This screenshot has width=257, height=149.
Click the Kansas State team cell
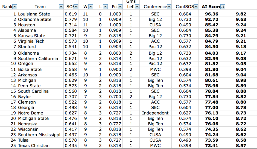40,36
